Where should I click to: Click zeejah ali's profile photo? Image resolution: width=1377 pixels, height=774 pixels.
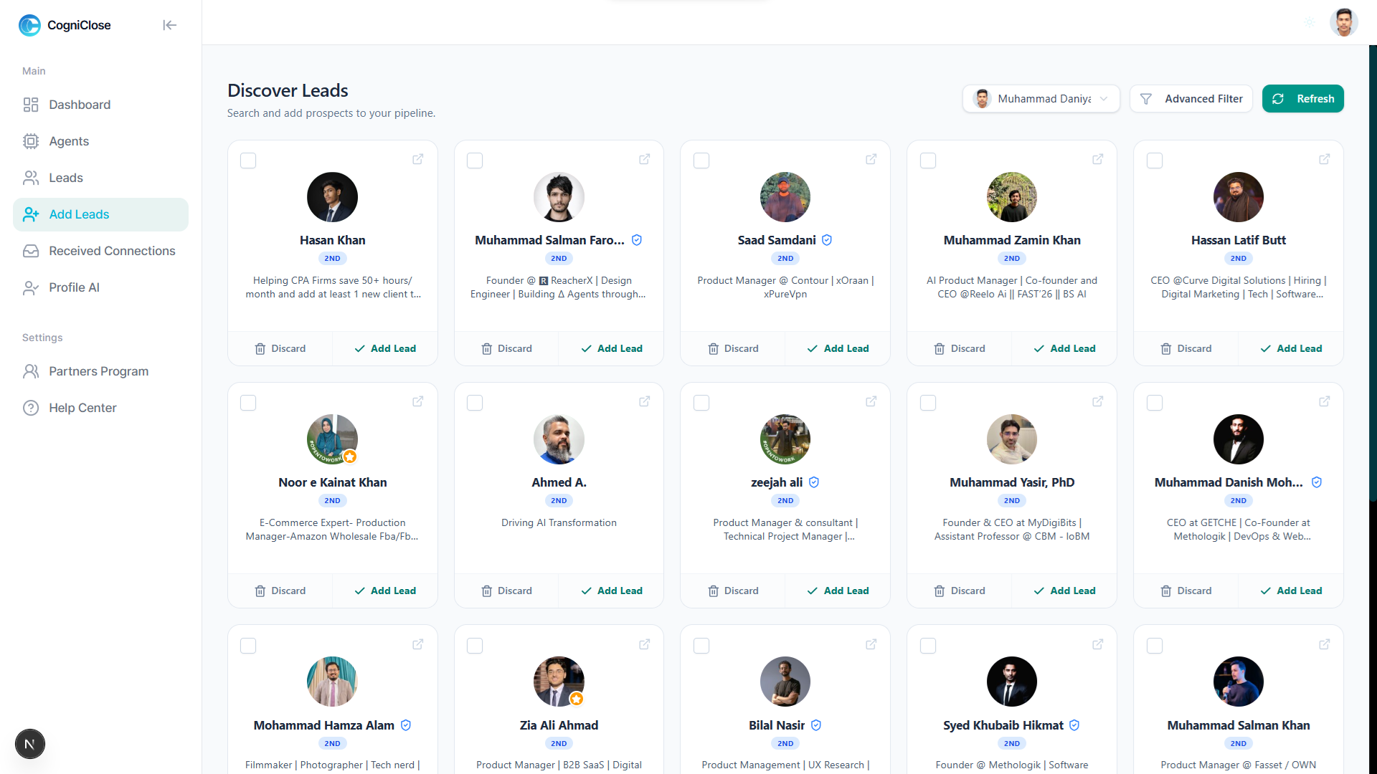click(785, 439)
